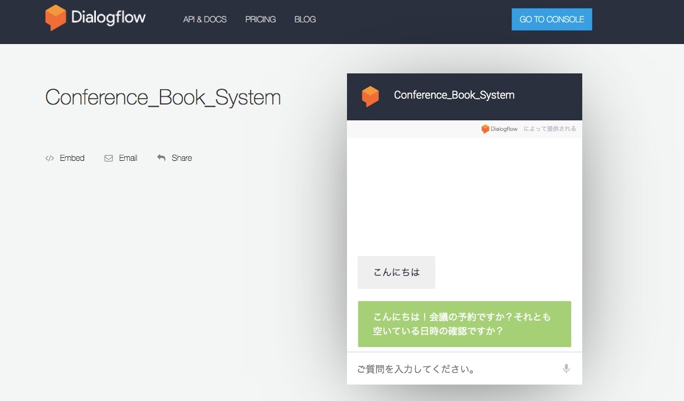The width and height of the screenshot is (684, 401).
Task: Click the Share arrow icon
Action: point(161,157)
